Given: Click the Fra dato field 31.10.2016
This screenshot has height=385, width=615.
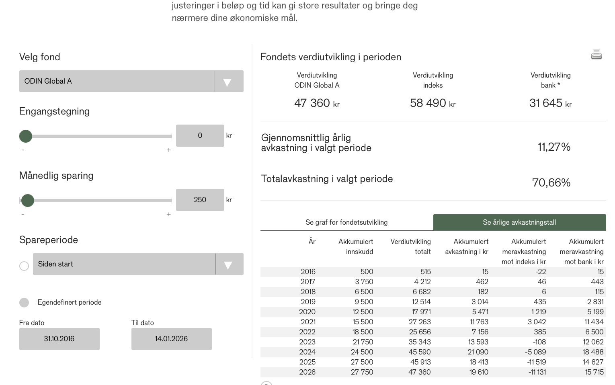Looking at the screenshot, I should [59, 339].
